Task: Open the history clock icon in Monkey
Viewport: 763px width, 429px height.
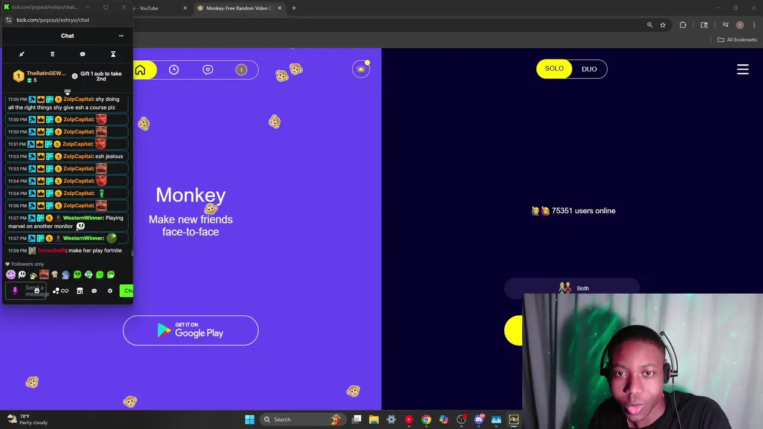Action: (173, 70)
